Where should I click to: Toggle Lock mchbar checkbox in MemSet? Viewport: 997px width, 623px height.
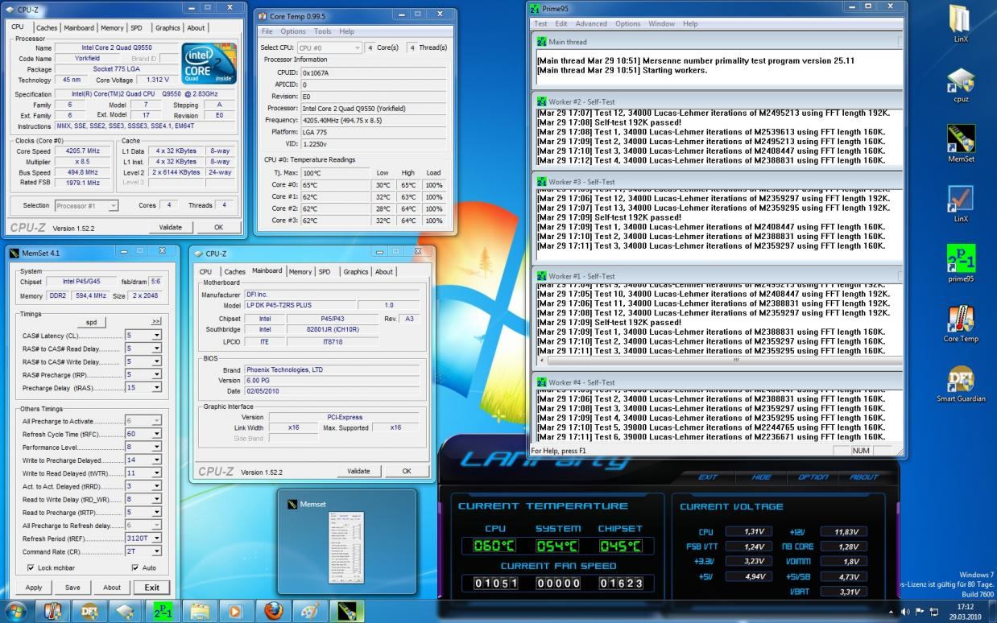31,567
